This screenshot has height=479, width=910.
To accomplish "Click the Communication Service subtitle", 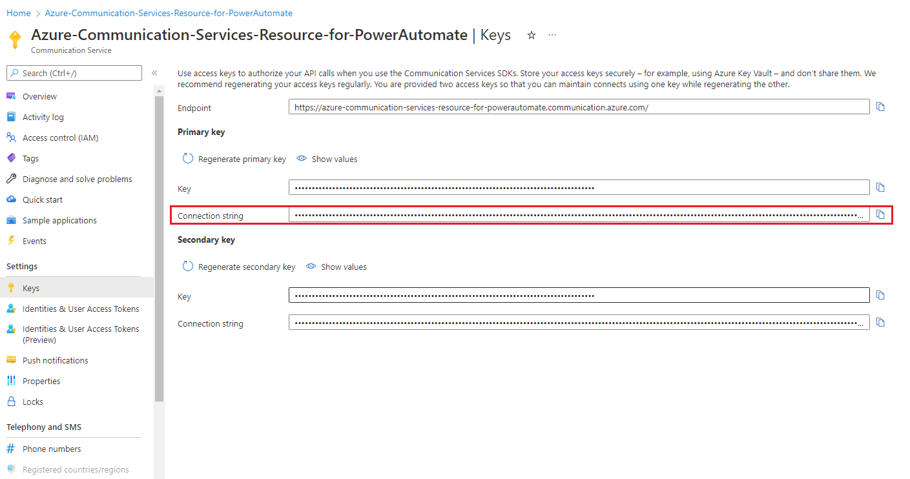I will point(71,50).
